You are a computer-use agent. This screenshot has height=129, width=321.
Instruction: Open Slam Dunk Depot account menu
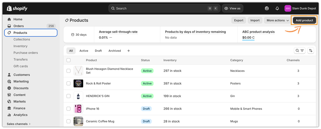coord(300,8)
